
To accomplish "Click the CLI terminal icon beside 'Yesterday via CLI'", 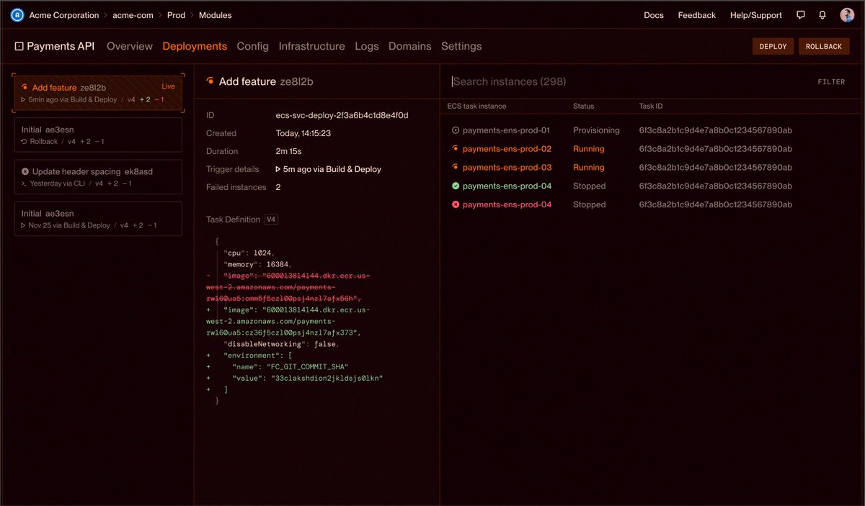I will pos(24,184).
